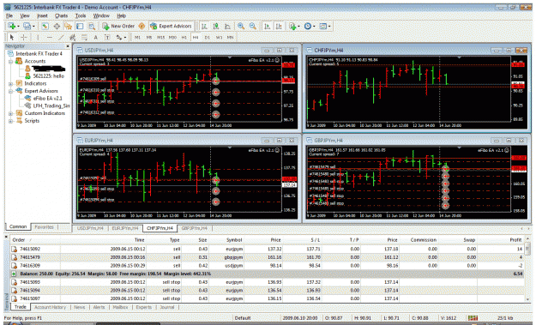536x325 pixels.
Task: Collapse the Accounts tree node
Action: 10,62
